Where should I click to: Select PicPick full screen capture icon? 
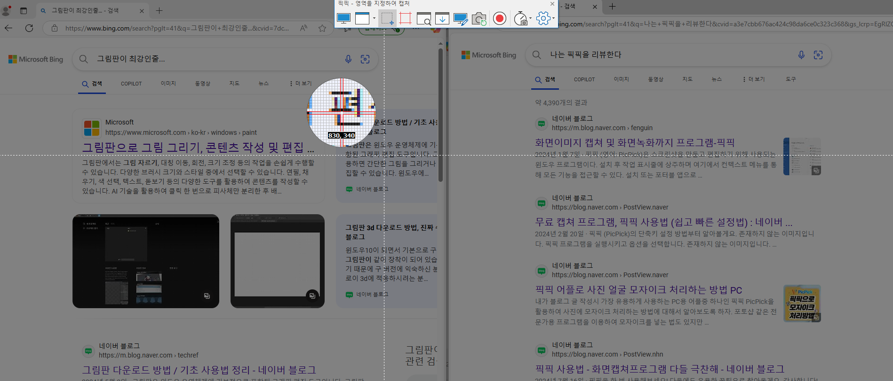pyautogui.click(x=343, y=18)
